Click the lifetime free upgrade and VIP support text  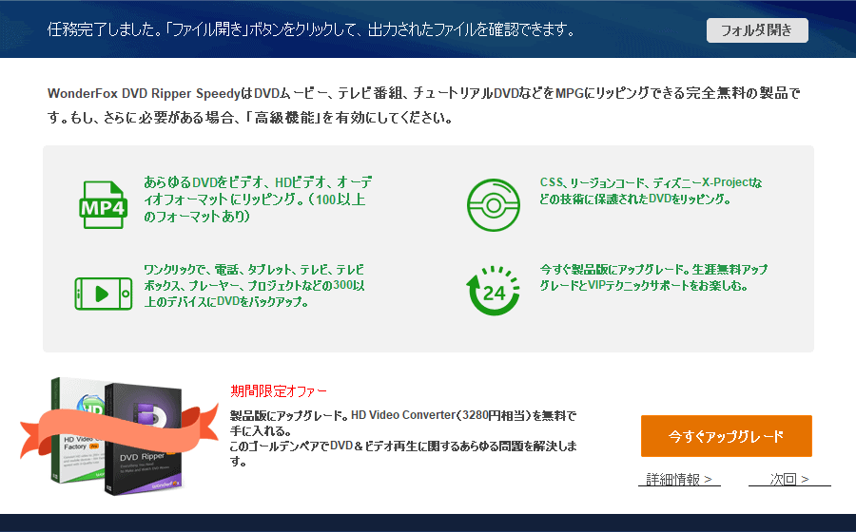click(654, 277)
